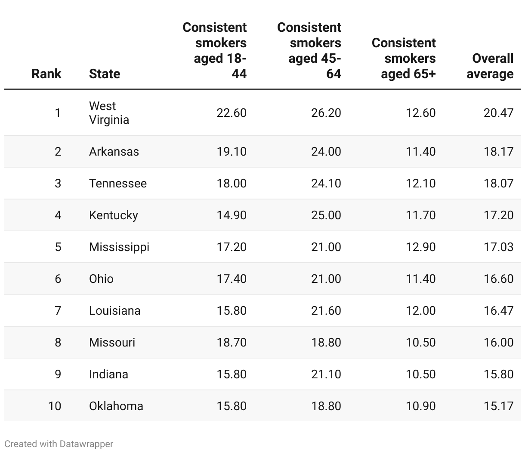
Task: Click the Rank column header
Action: [46, 74]
